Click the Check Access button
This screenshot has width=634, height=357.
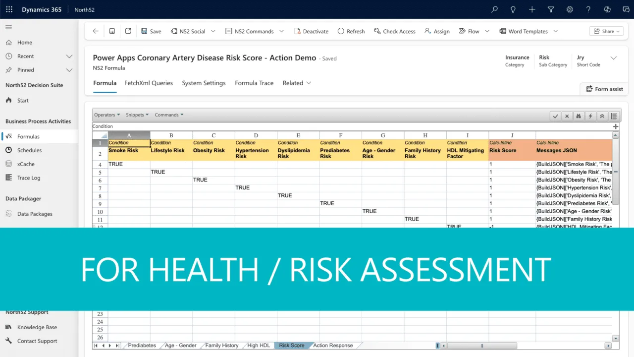(x=395, y=31)
